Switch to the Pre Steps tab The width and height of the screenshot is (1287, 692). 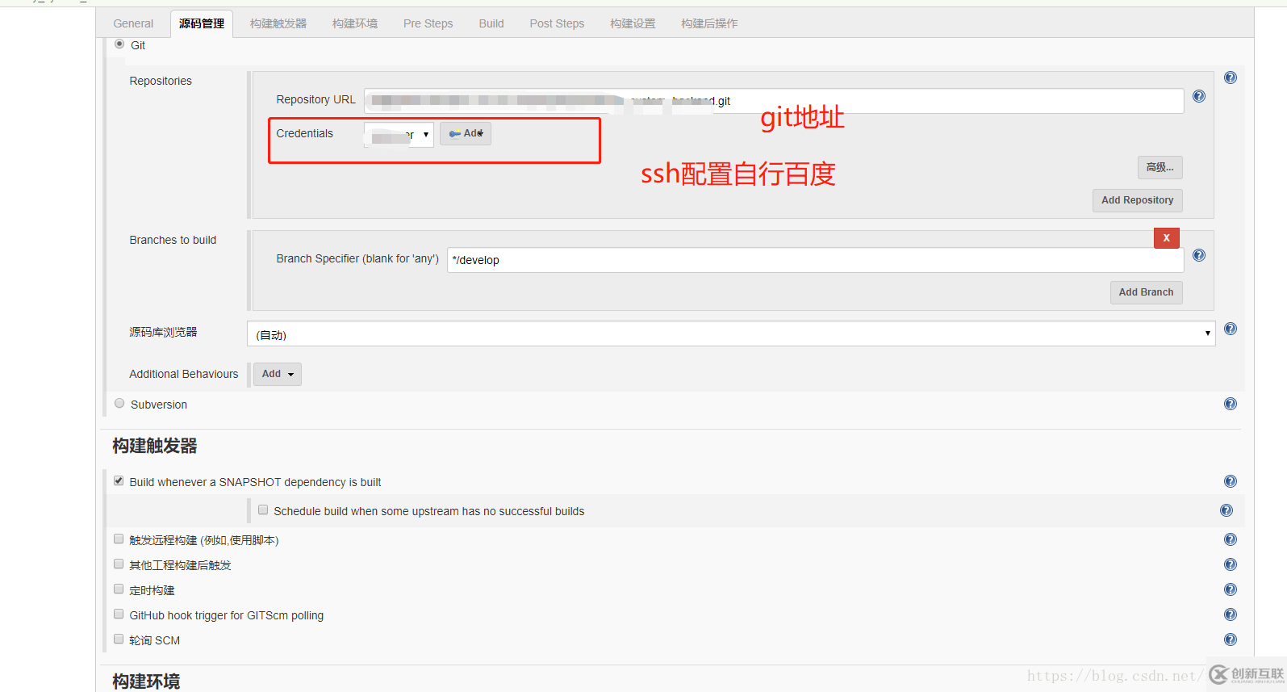[428, 24]
